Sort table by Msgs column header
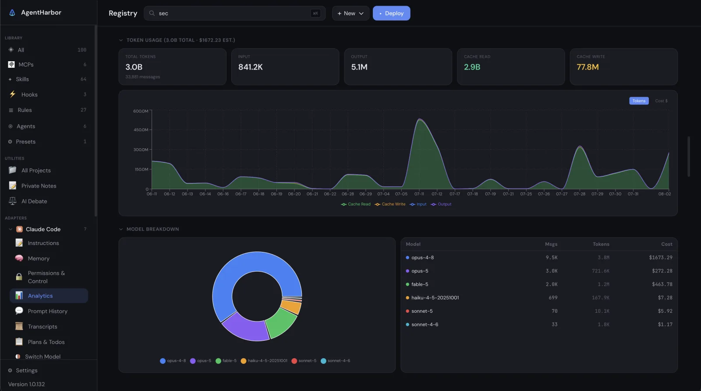701x391 pixels. pos(551,244)
